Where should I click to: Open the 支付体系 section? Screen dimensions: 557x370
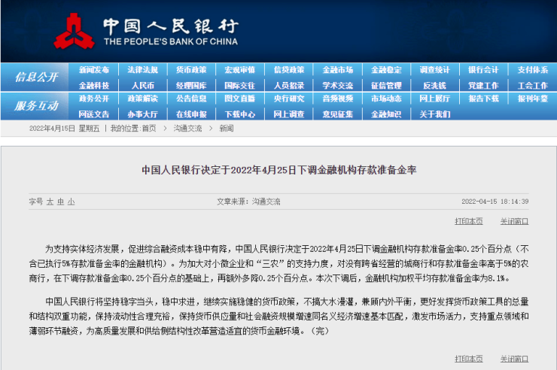(x=532, y=70)
